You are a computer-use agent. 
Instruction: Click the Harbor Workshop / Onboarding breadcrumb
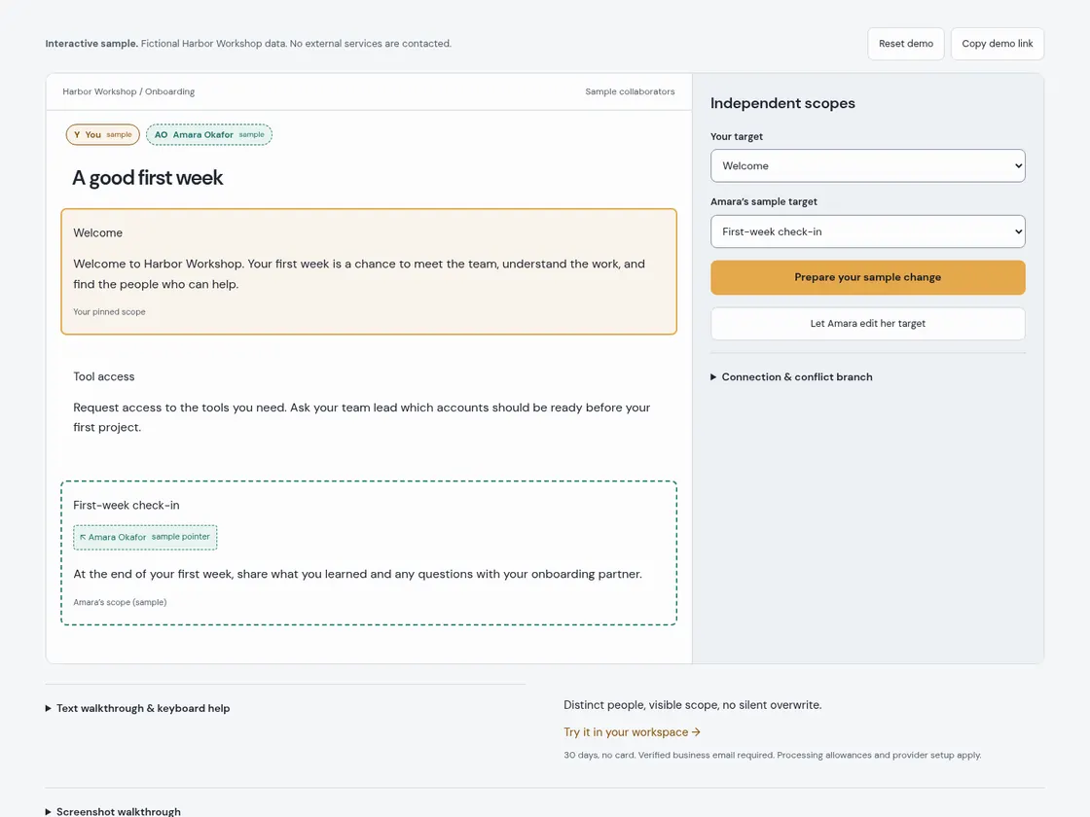pos(128,91)
